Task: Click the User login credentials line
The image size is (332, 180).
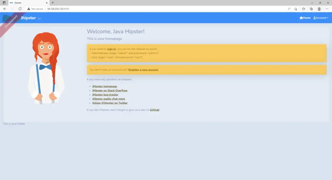Action: pyautogui.click(x=116, y=57)
